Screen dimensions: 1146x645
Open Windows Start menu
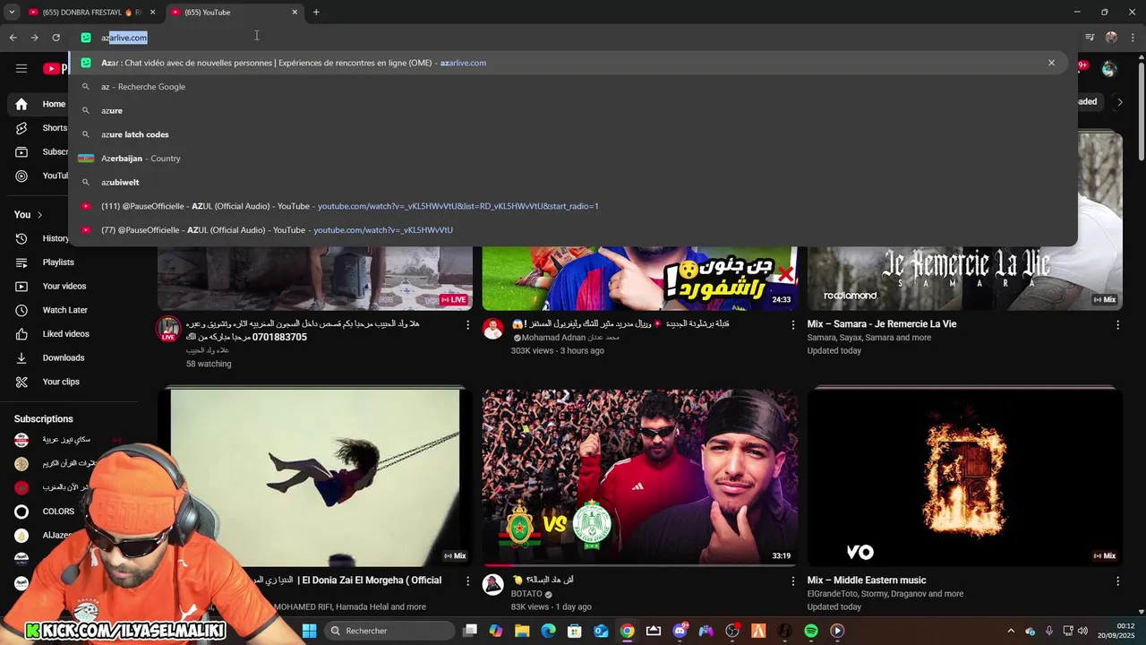click(309, 631)
